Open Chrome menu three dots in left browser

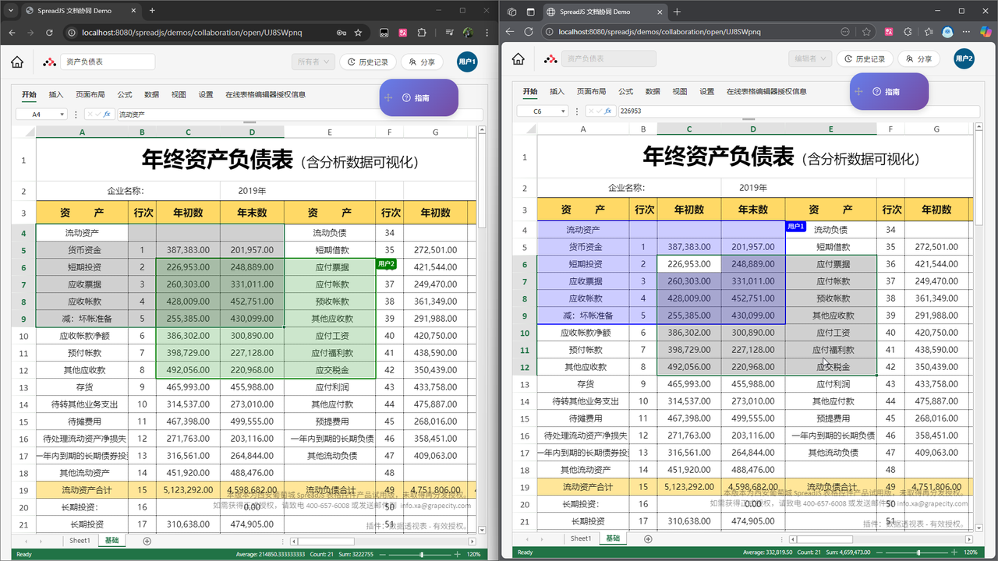tap(486, 33)
